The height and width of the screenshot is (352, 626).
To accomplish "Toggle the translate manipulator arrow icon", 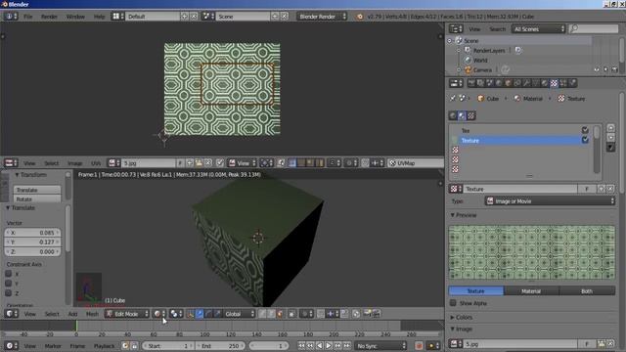I will pyautogui.click(x=200, y=314).
